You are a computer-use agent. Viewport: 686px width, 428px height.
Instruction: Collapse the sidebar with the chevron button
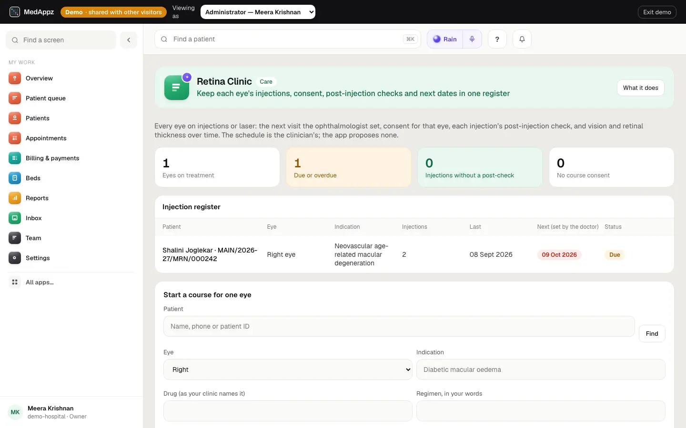pyautogui.click(x=129, y=40)
